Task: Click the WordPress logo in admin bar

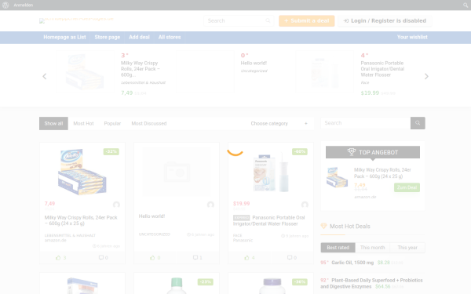Action: (x=5, y=5)
